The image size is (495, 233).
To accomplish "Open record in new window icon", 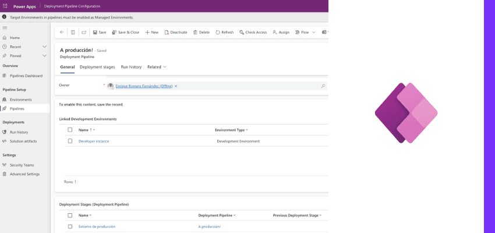I will [84, 32].
